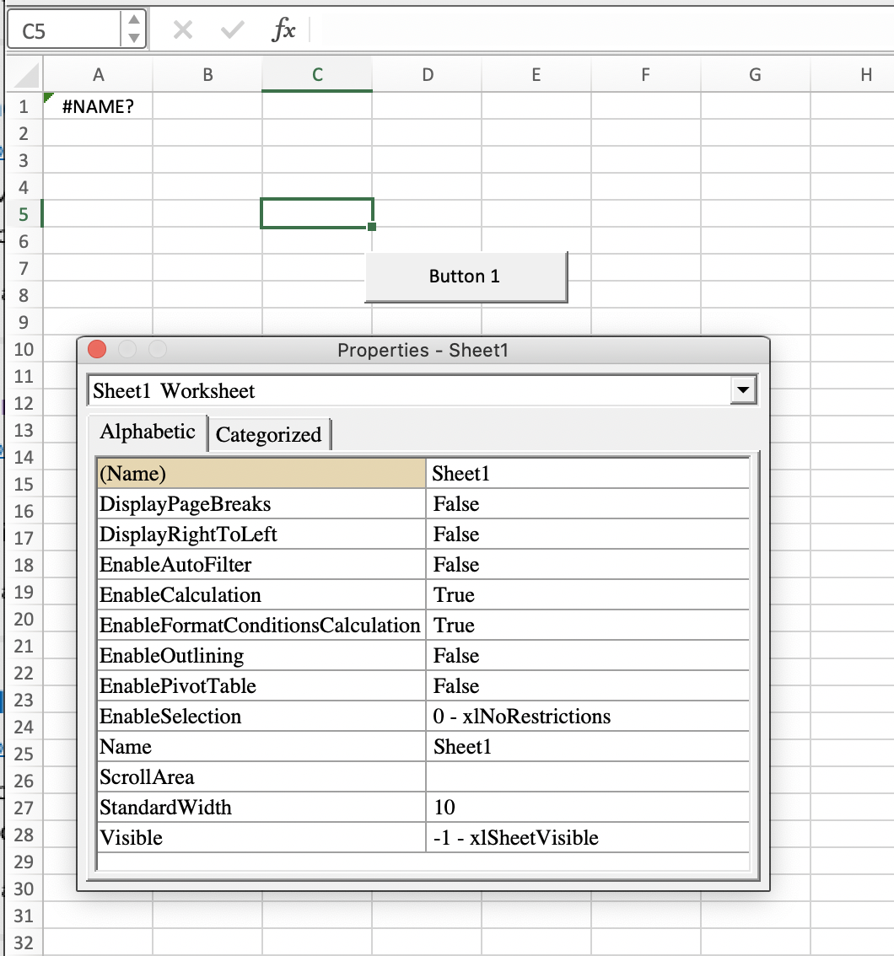Select the EnableAutoFilter property

(x=261, y=565)
